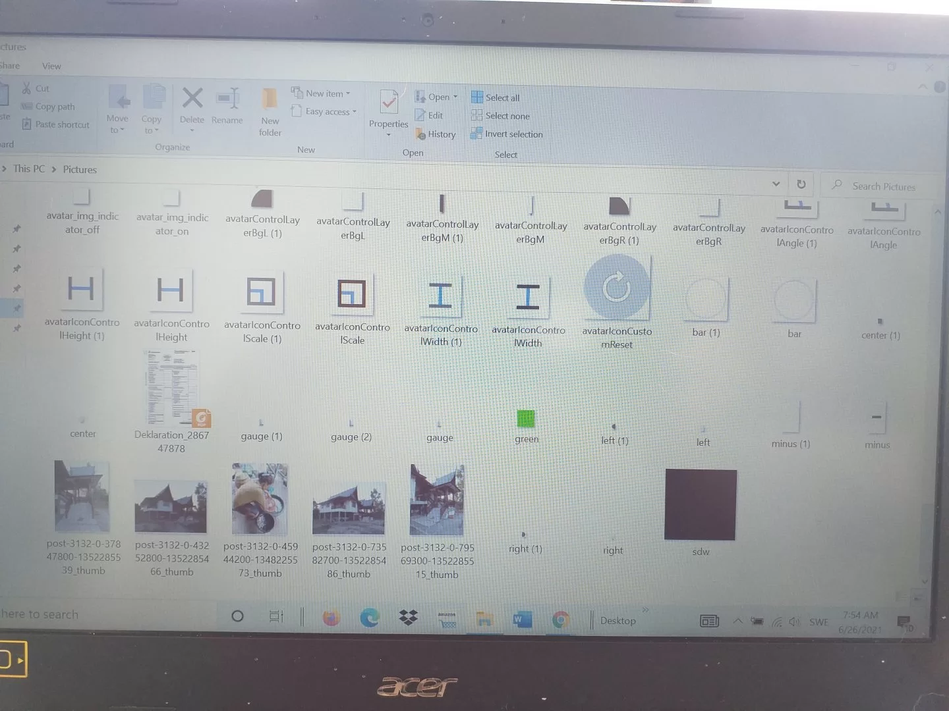The width and height of the screenshot is (949, 711).
Task: Refresh the Pictures folder view
Action: click(801, 184)
